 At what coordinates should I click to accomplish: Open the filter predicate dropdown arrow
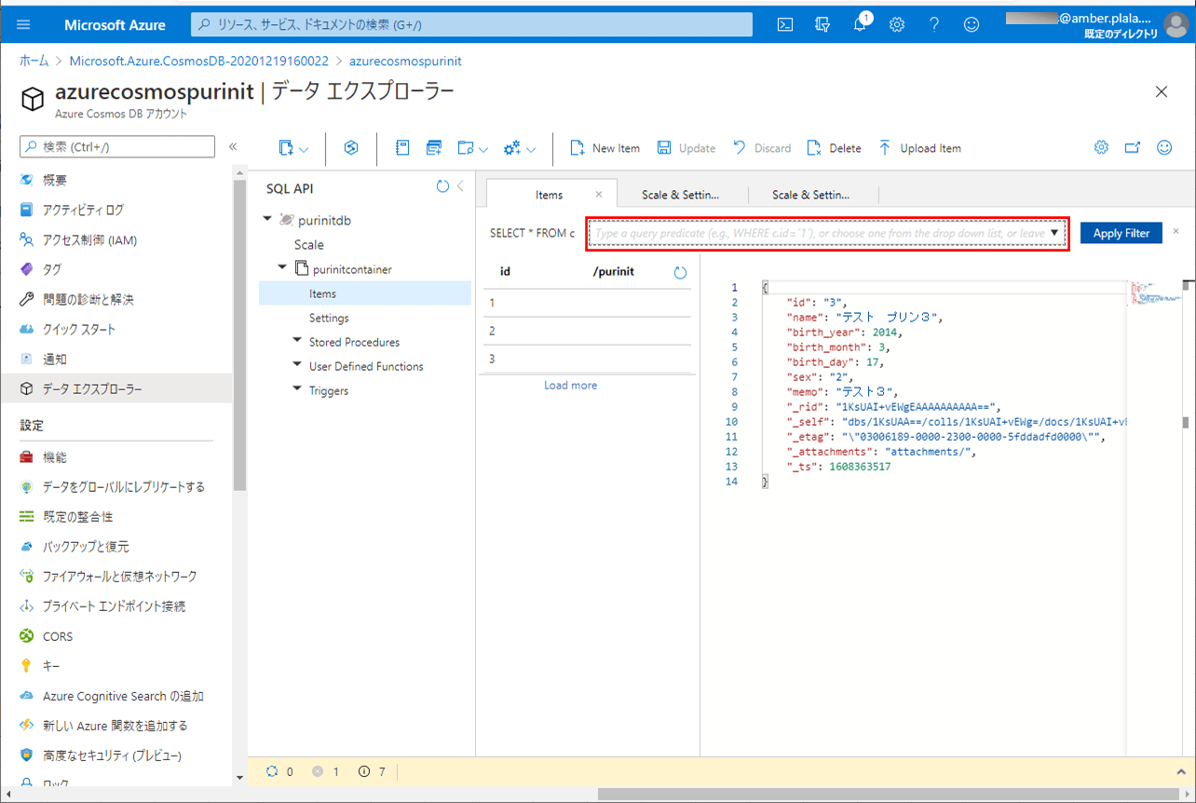click(1054, 233)
